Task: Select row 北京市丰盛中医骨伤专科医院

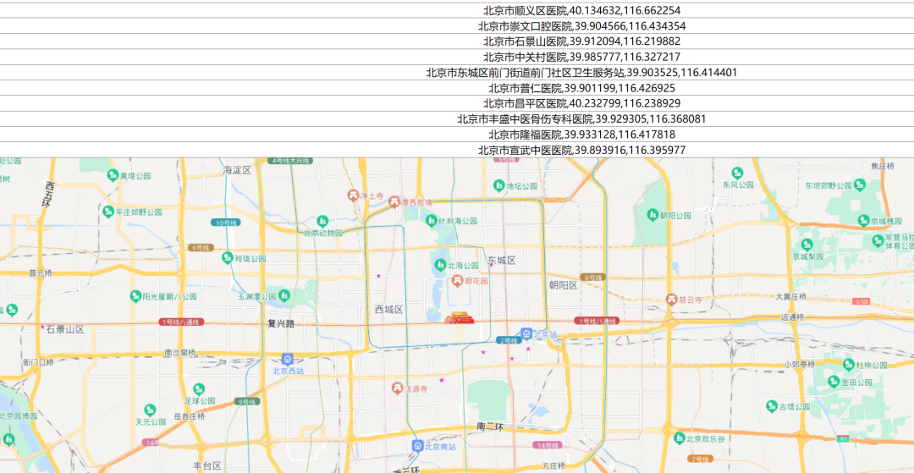Action: pos(457,118)
